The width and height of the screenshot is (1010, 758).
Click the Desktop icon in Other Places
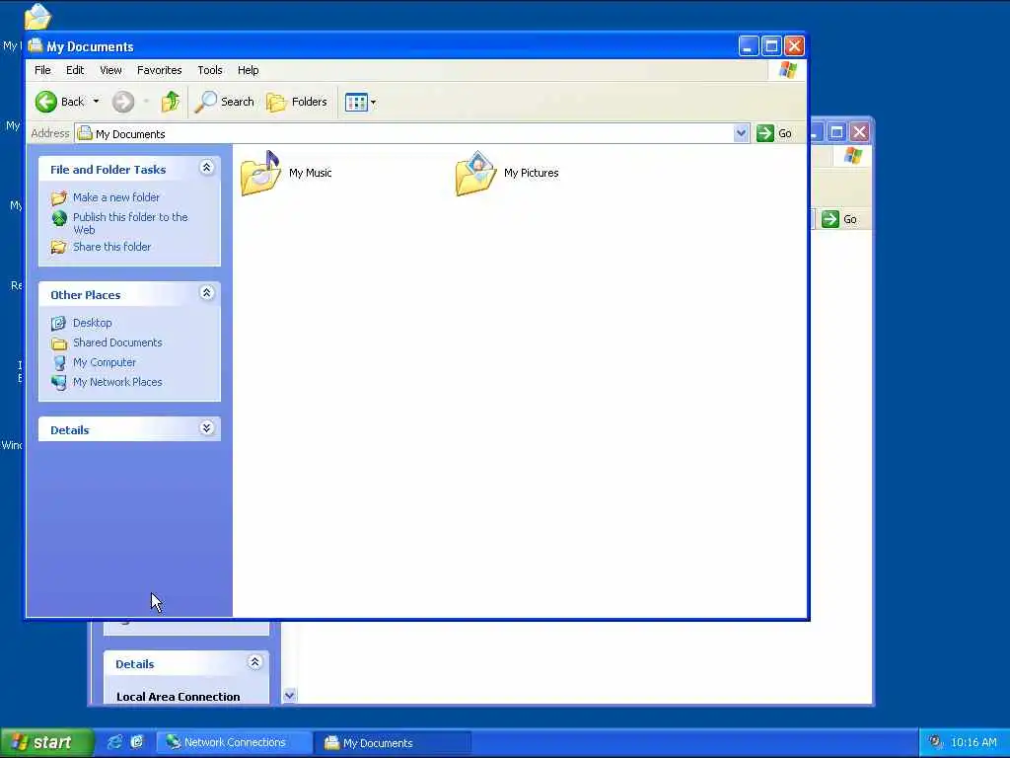58,323
